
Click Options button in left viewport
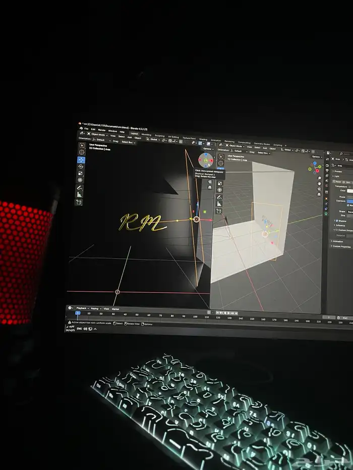[x=207, y=149]
